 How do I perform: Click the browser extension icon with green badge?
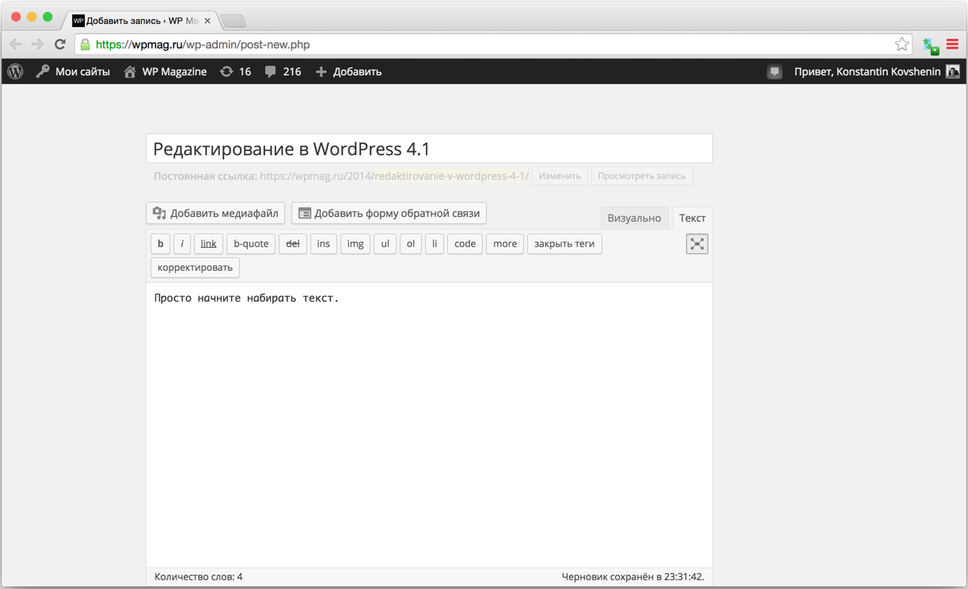pyautogui.click(x=931, y=46)
